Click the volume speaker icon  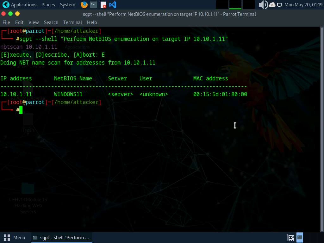click(x=263, y=5)
